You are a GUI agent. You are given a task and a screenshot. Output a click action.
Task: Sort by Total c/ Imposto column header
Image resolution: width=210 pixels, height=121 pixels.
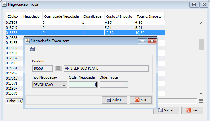click(150, 16)
